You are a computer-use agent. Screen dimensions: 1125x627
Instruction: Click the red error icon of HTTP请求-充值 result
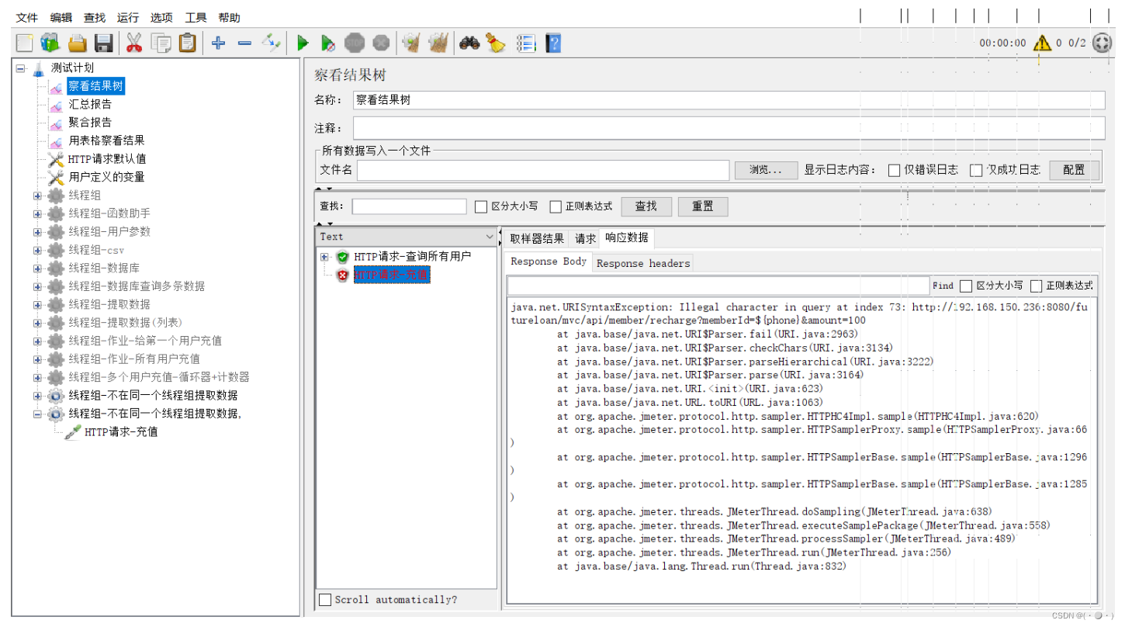(342, 275)
